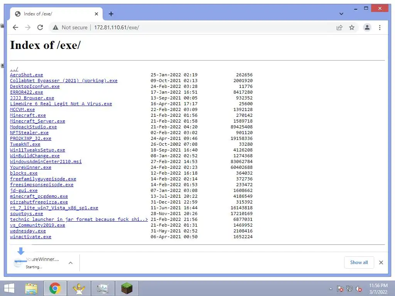This screenshot has height=296, width=395.
Task: Select the Index of /exe/ tab
Action: point(56,14)
